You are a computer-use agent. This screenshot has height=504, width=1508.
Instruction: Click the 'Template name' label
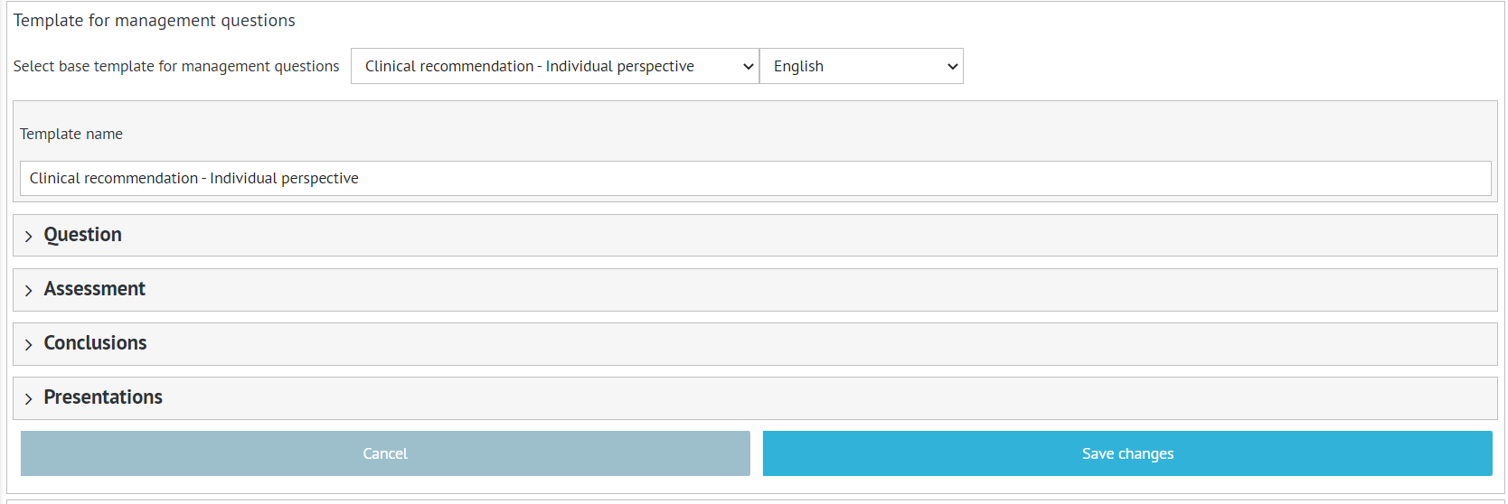(x=71, y=134)
